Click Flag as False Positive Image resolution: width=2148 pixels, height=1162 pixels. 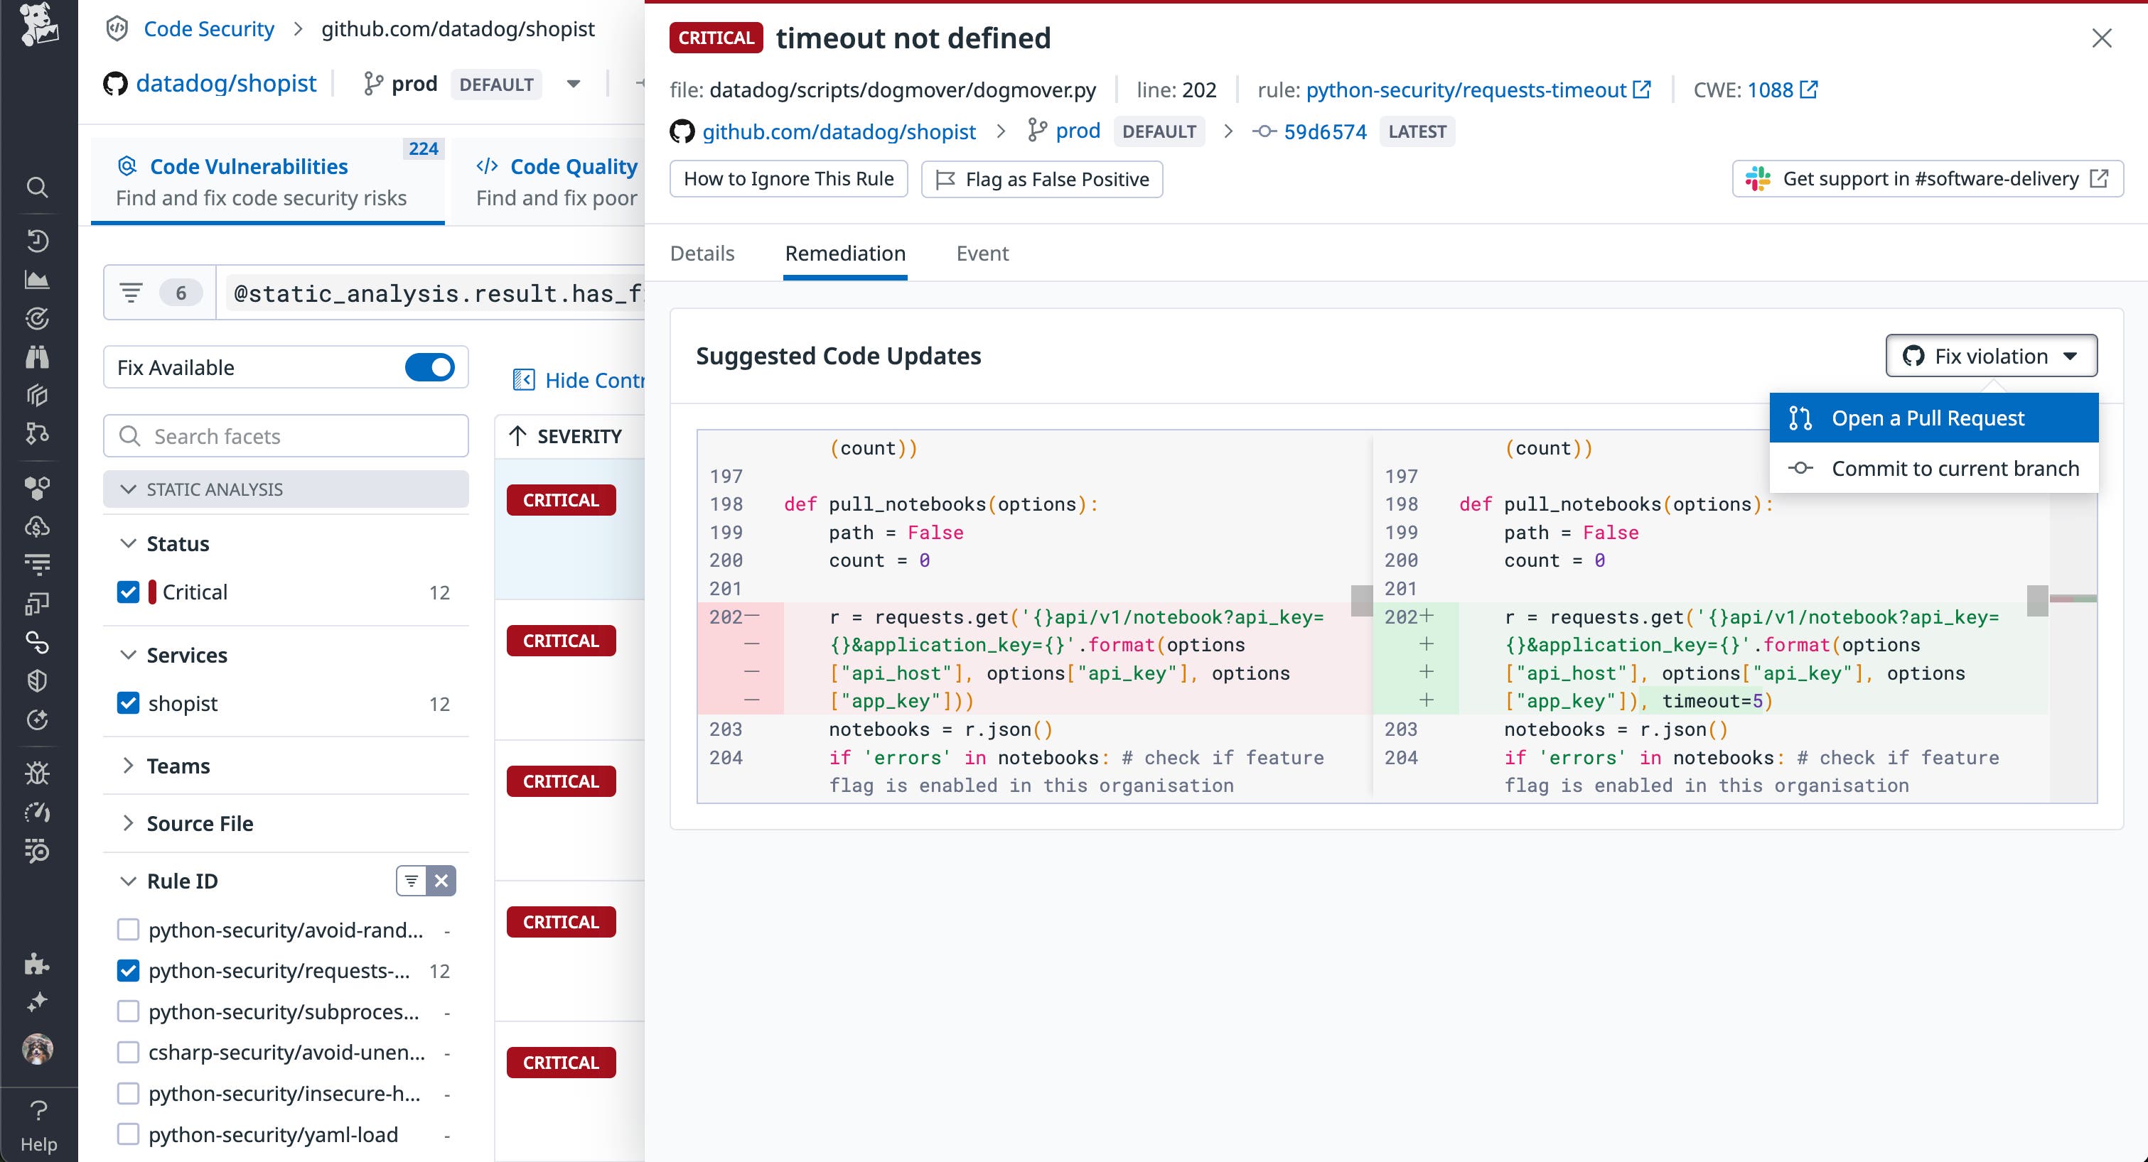1041,179
